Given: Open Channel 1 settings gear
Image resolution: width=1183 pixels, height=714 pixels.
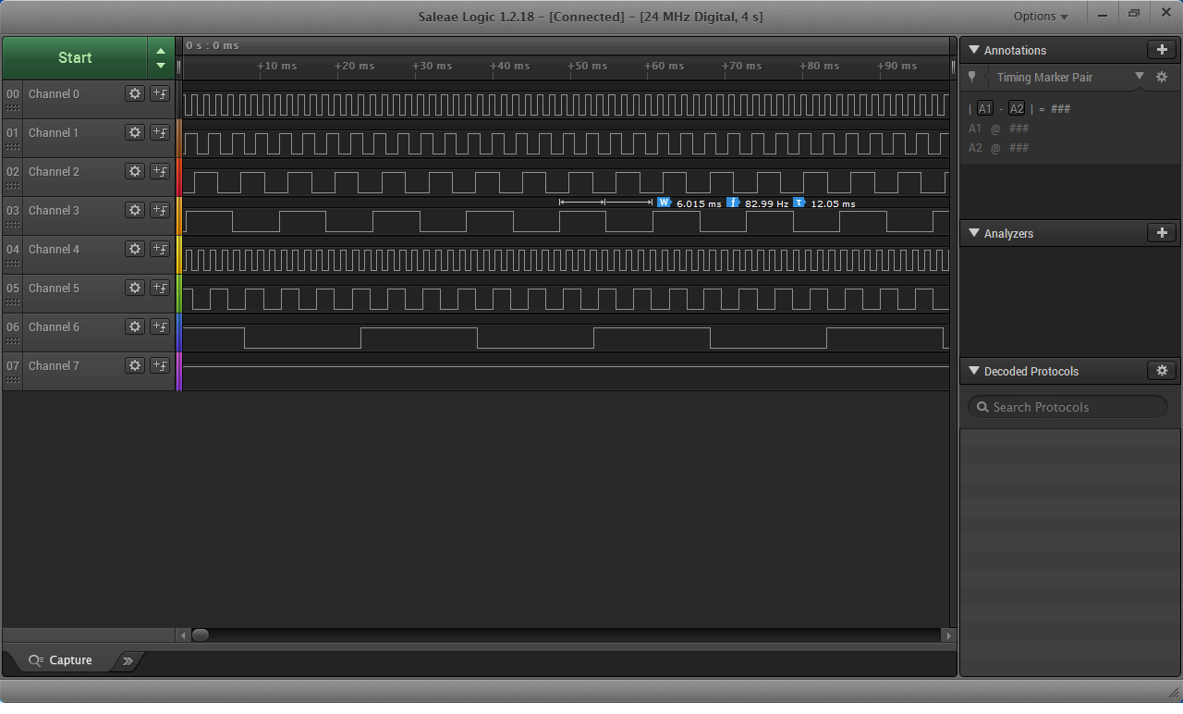Looking at the screenshot, I should pyautogui.click(x=135, y=132).
